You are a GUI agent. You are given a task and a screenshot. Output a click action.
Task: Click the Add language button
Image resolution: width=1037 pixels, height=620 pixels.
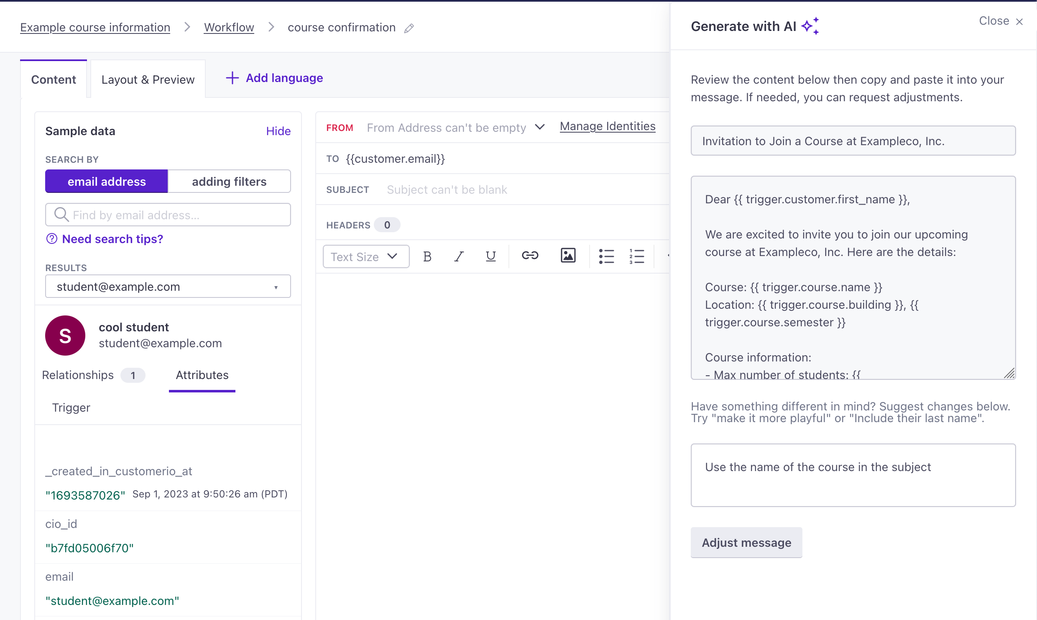click(275, 78)
